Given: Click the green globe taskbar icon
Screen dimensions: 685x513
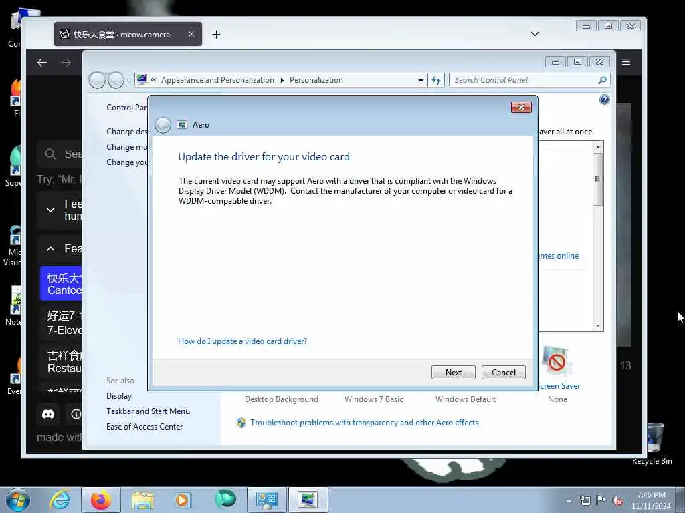Looking at the screenshot, I should coord(225,500).
